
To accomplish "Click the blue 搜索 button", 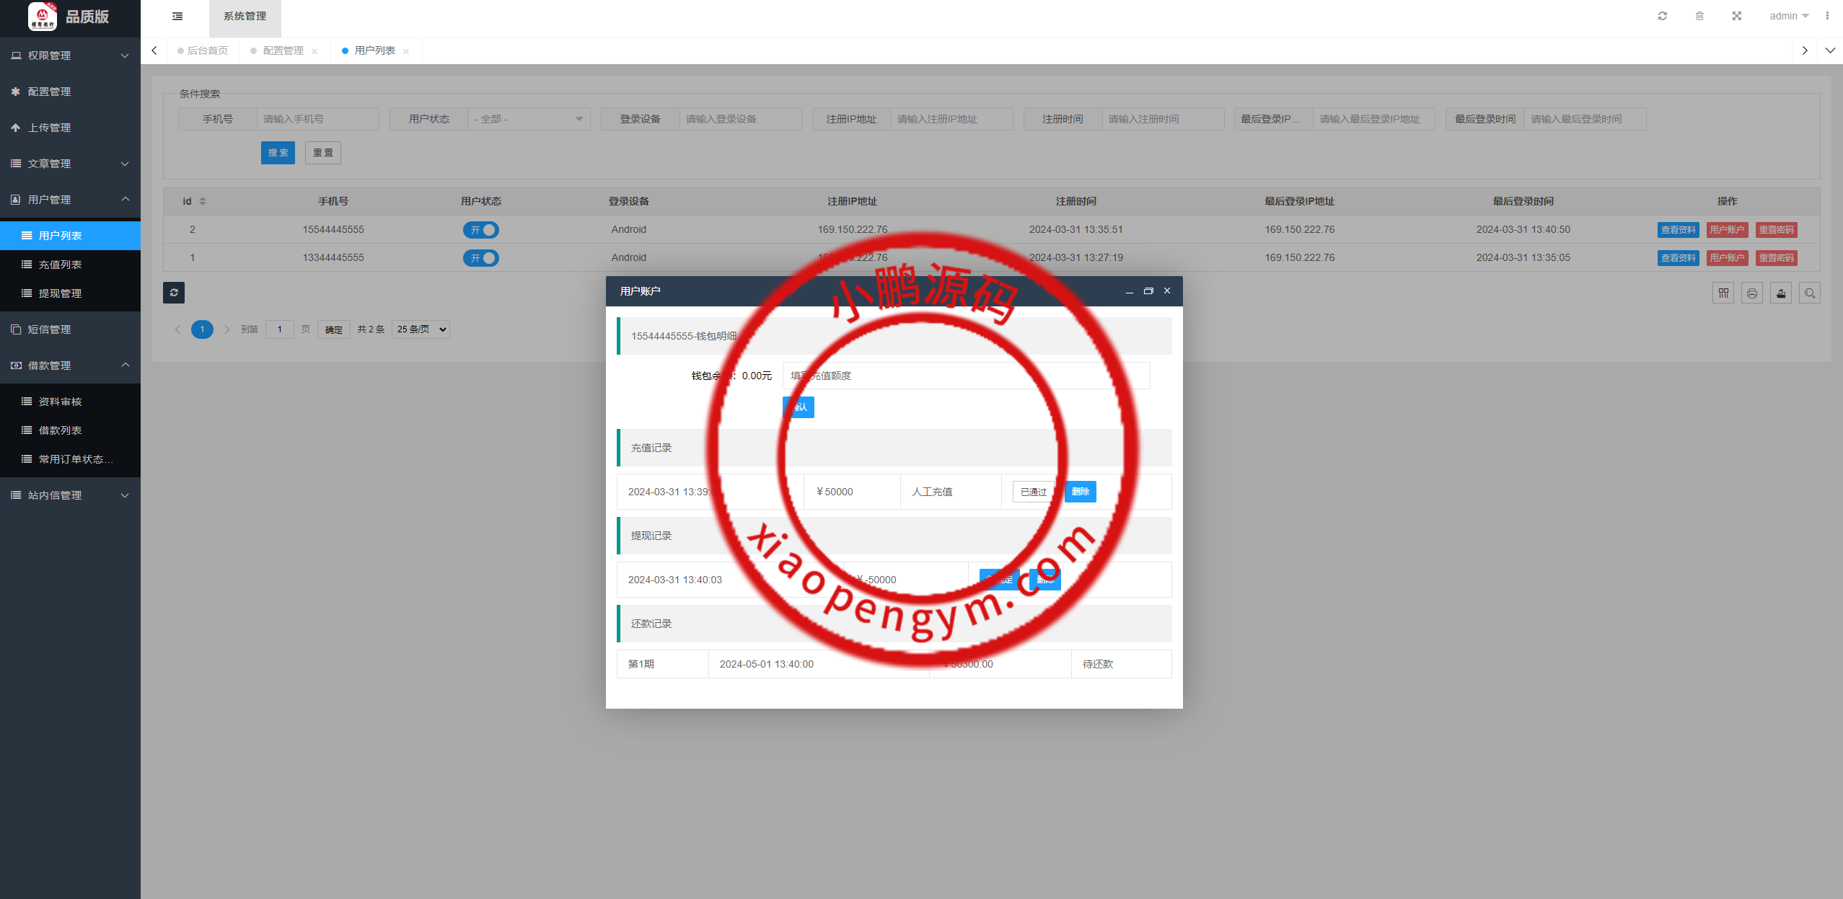I will (278, 153).
